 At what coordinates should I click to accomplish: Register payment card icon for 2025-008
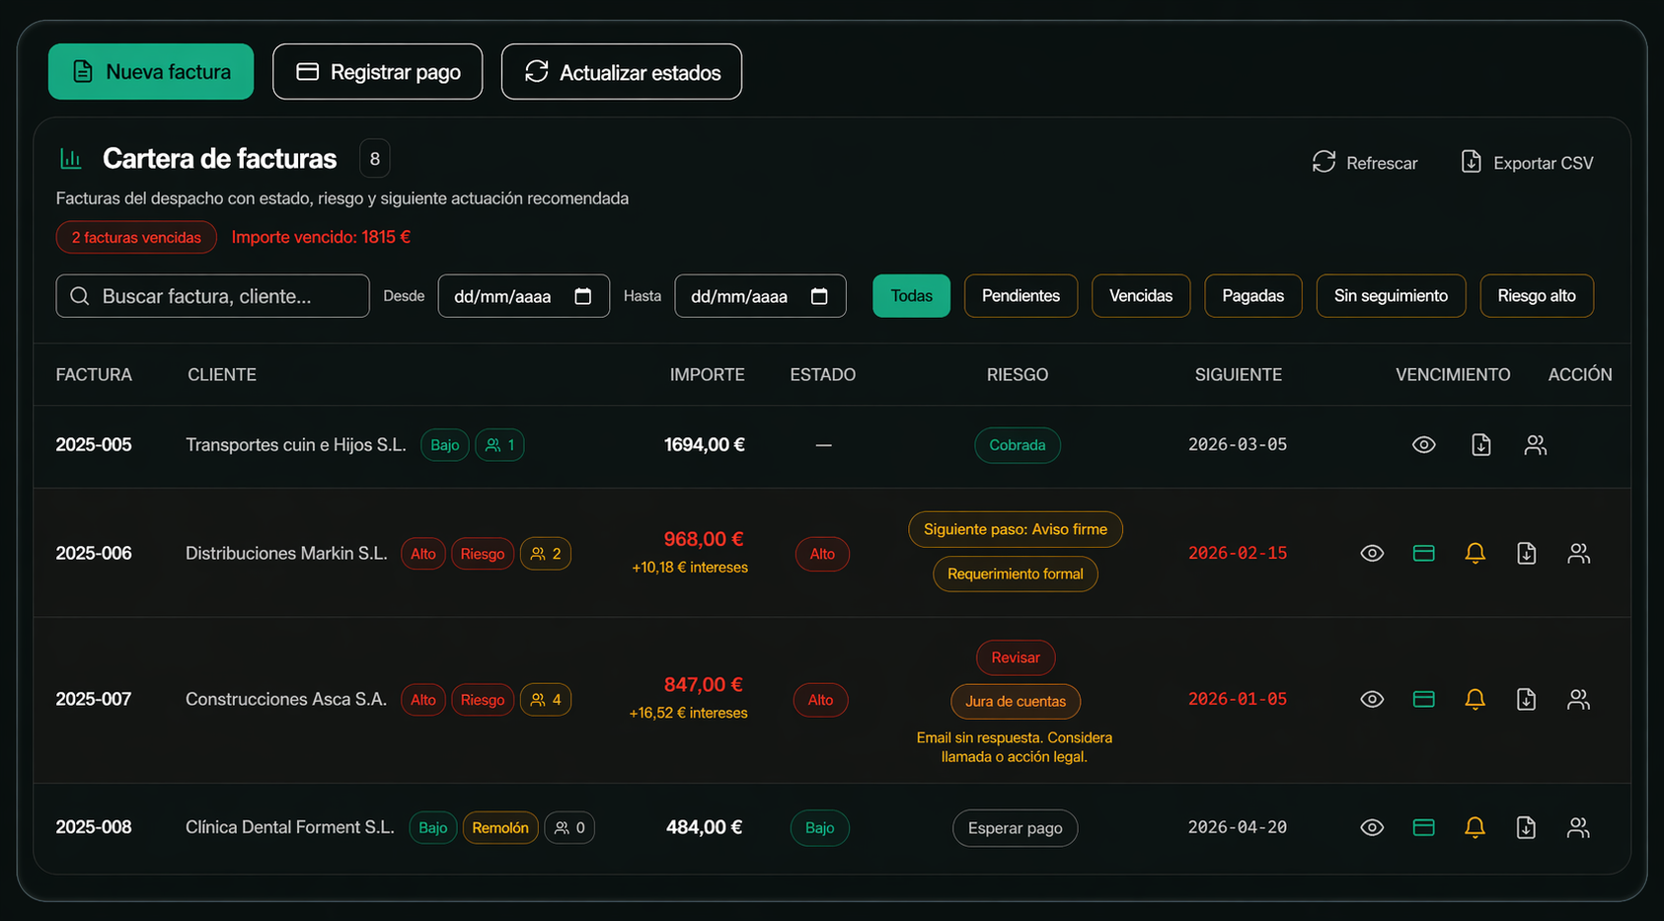[x=1423, y=828]
